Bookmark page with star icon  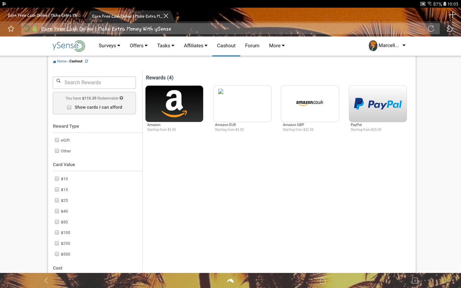click(x=11, y=29)
